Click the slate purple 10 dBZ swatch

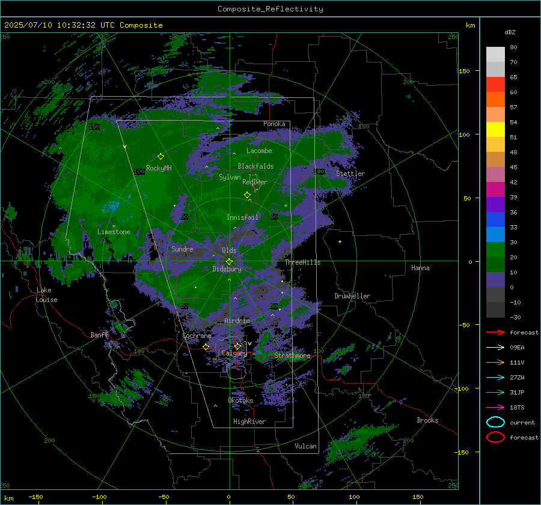pos(495,279)
